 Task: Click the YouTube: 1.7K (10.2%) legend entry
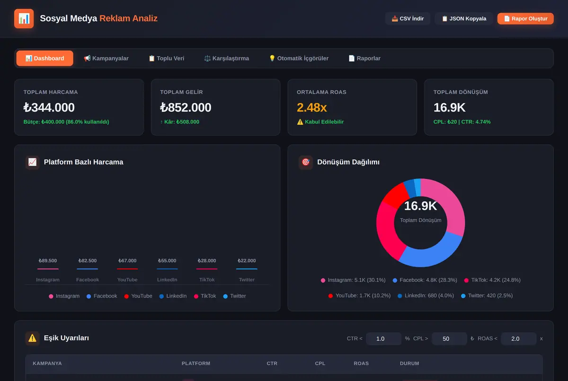click(360, 295)
